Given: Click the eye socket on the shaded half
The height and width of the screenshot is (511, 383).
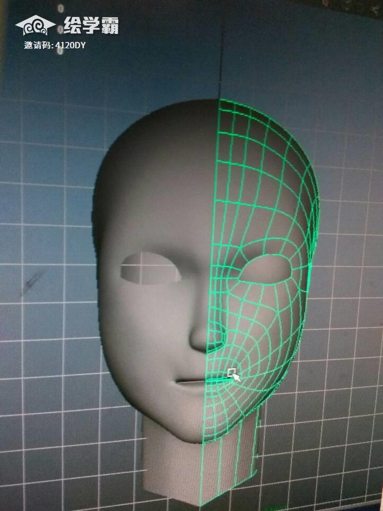Looking at the screenshot, I should pos(150,268).
